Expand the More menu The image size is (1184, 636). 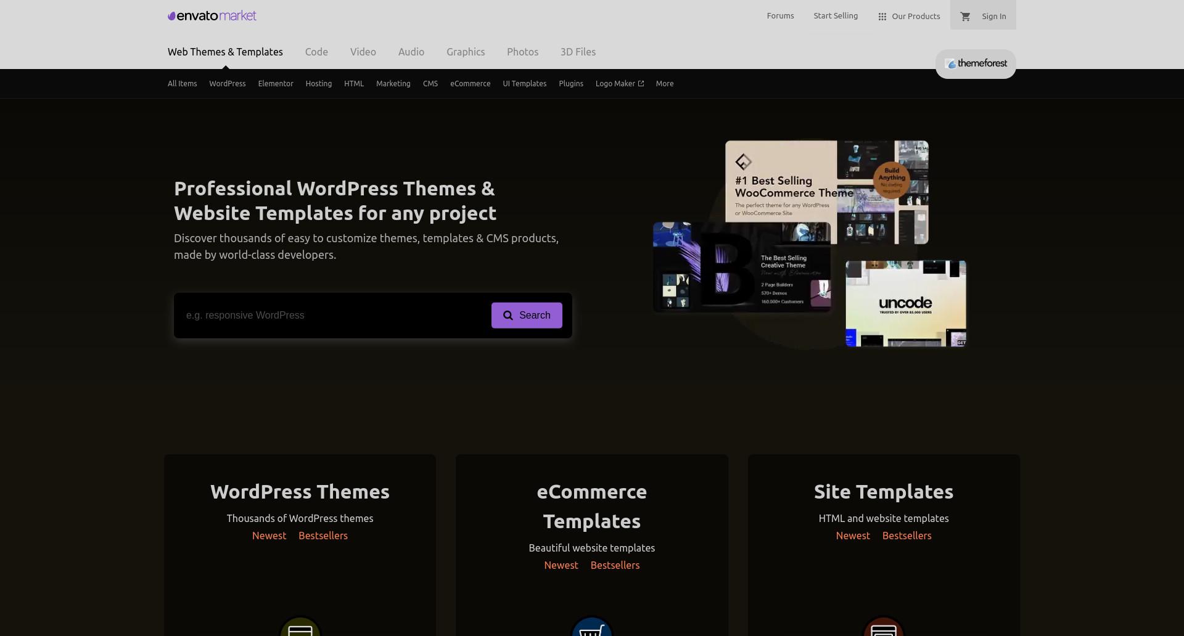coord(665,84)
